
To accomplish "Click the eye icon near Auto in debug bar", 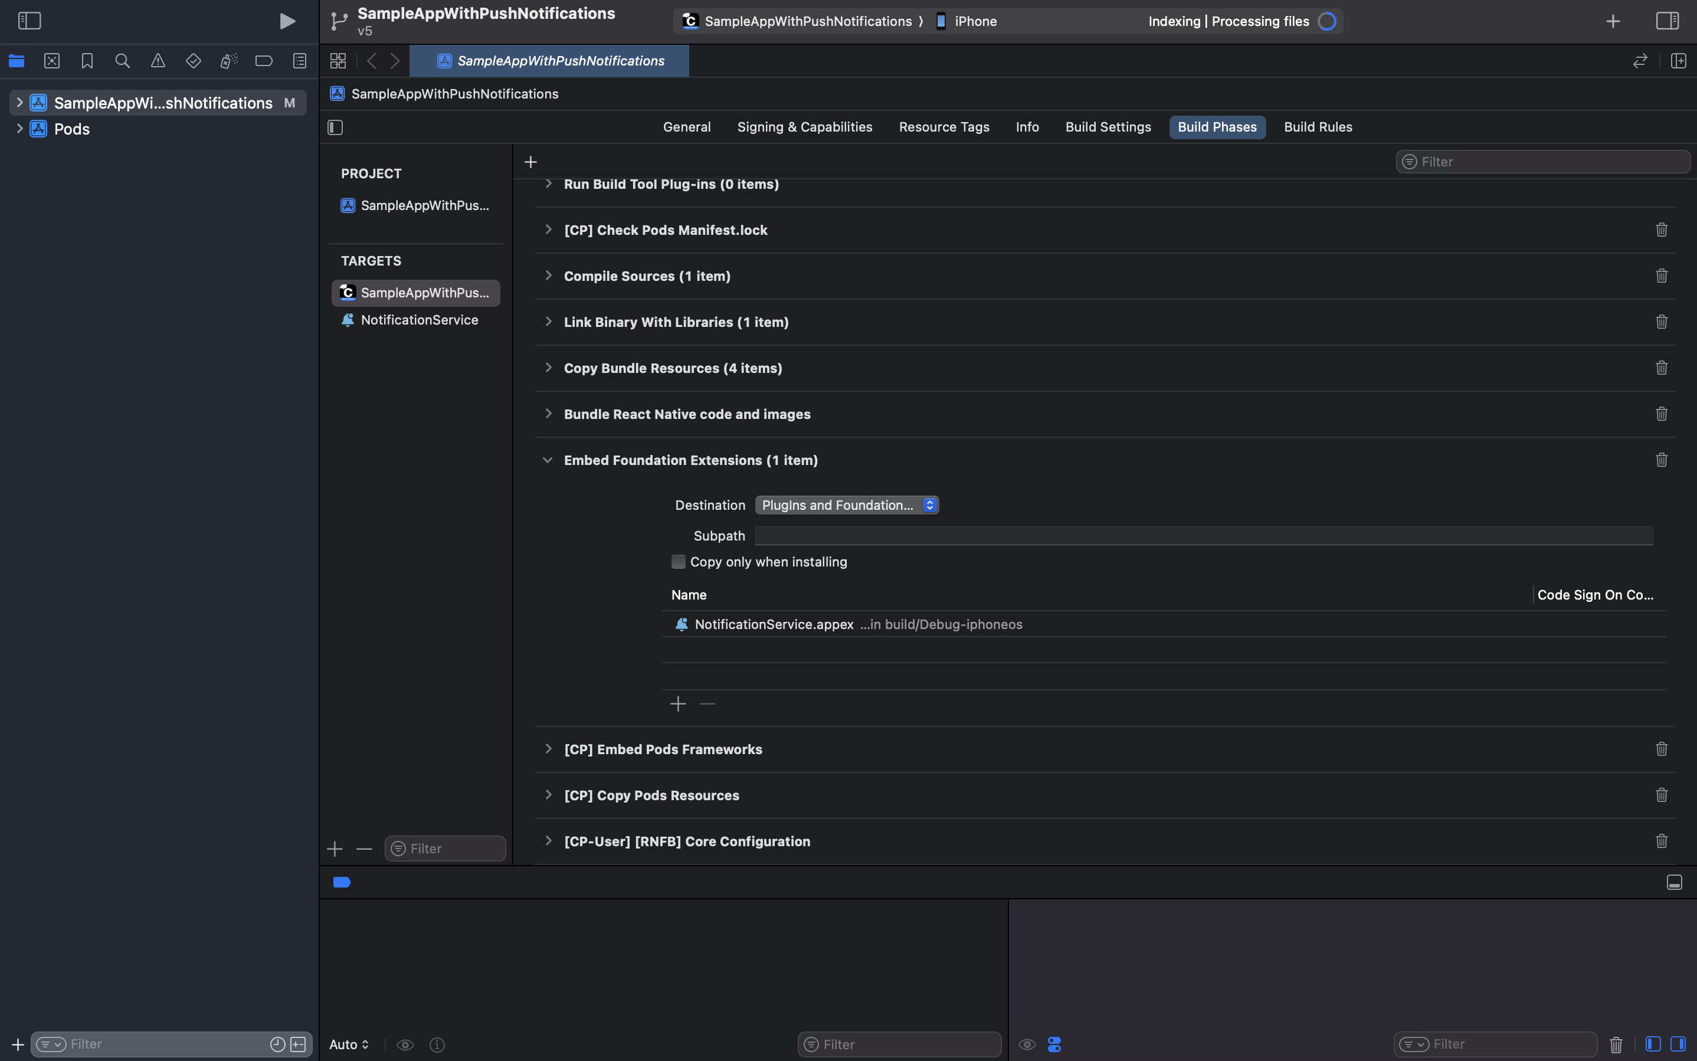I will 405,1044.
